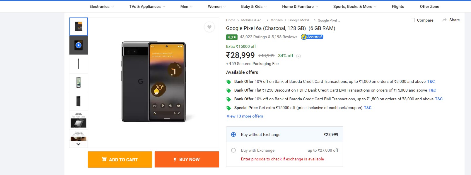Screen dimensions: 471x175
Task: Click the Flipkart Assured badge
Action: tap(312, 37)
